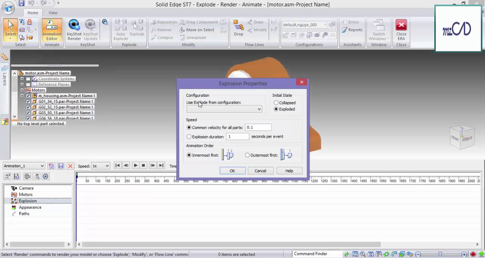Click the Rotate view icon in status bar
Viewport: 485px width, 258px height.
386,254
